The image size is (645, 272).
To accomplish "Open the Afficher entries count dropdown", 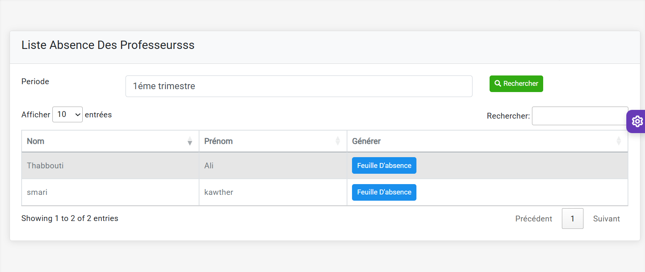I will pyautogui.click(x=67, y=114).
